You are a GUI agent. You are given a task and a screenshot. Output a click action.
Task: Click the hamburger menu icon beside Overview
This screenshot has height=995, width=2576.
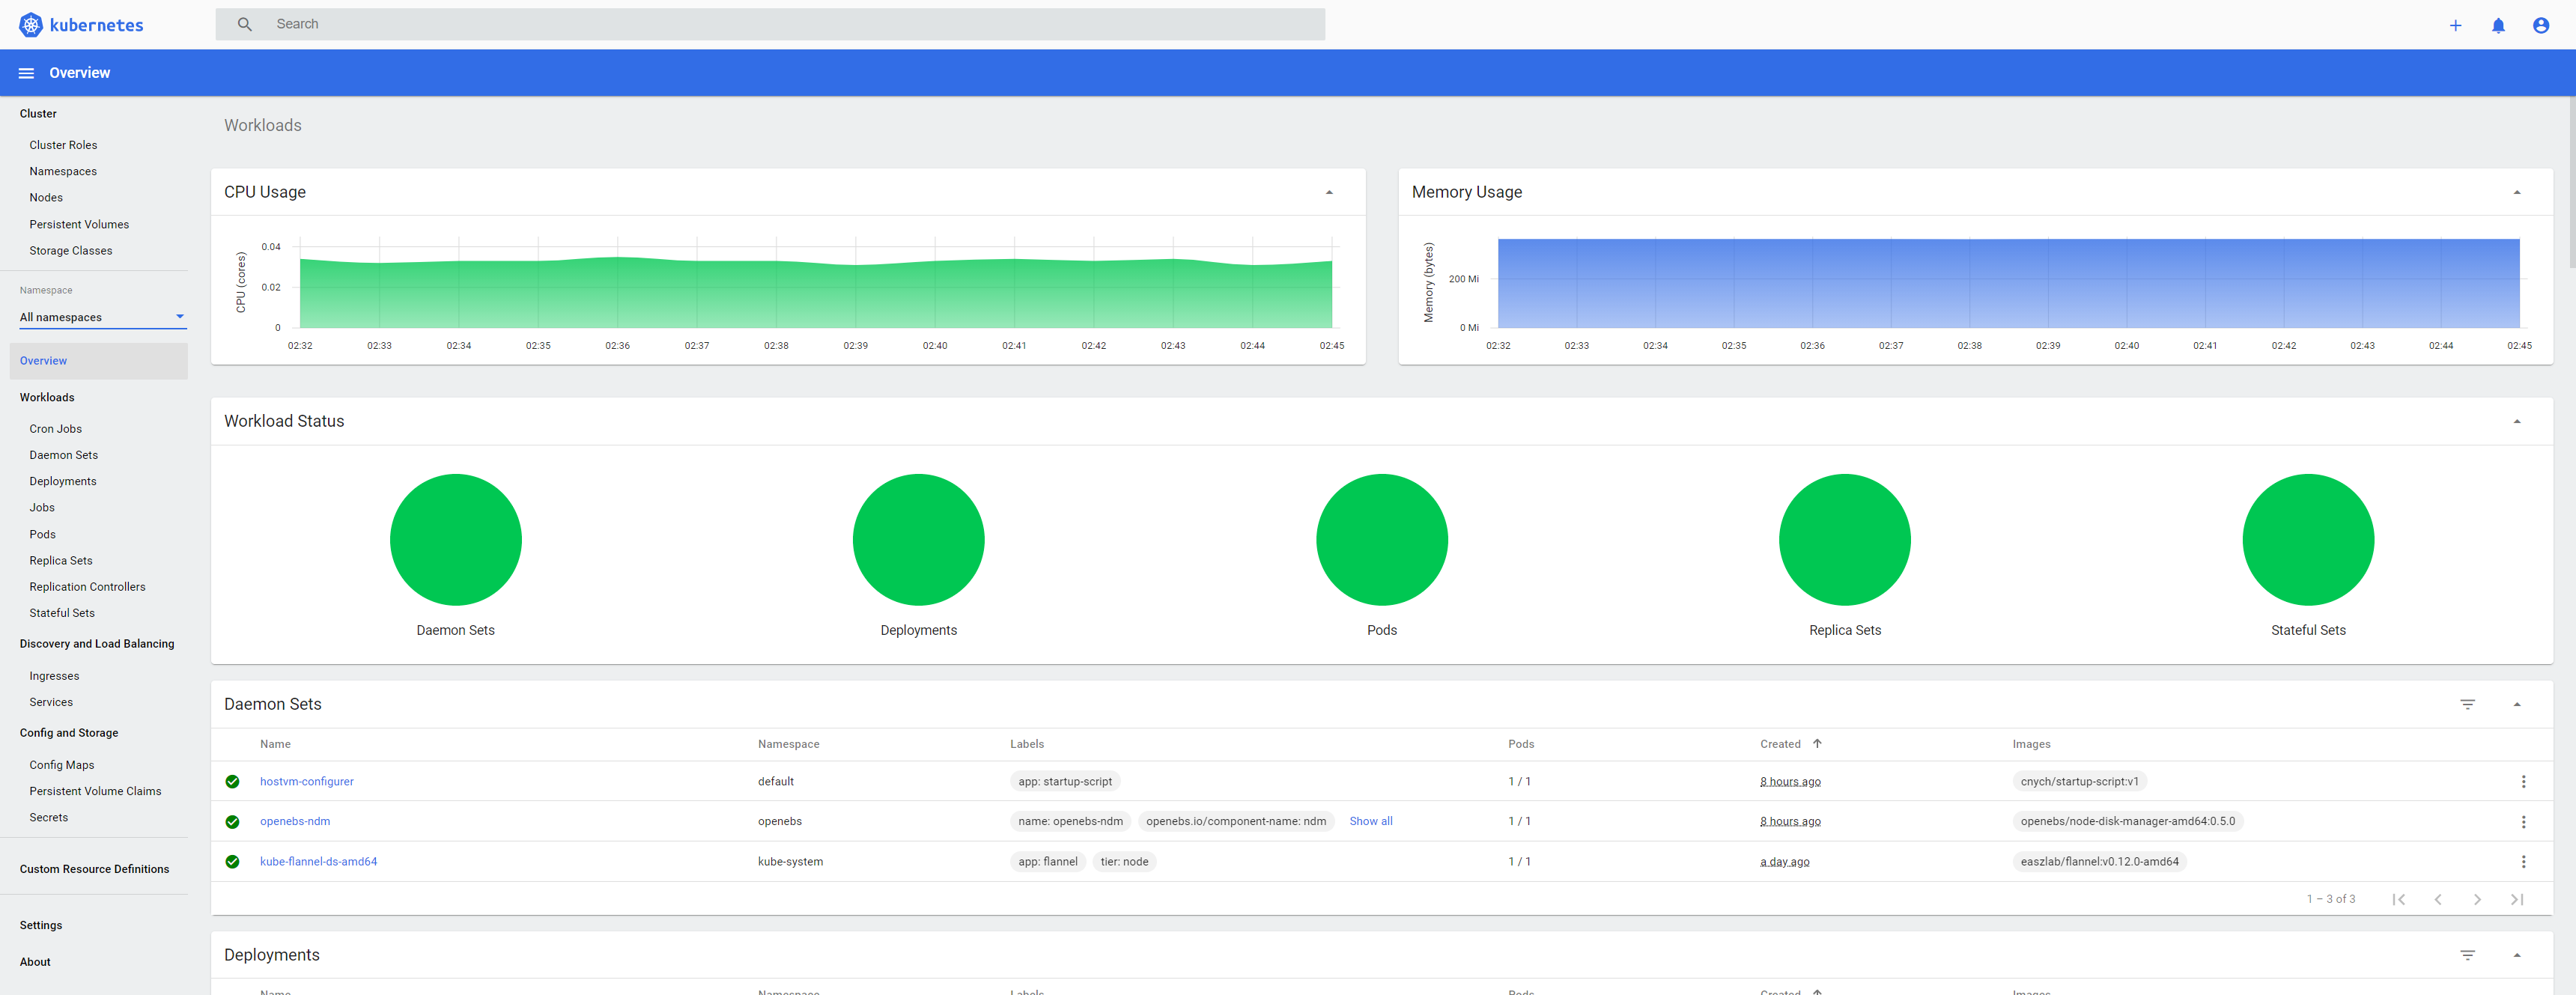(x=26, y=73)
